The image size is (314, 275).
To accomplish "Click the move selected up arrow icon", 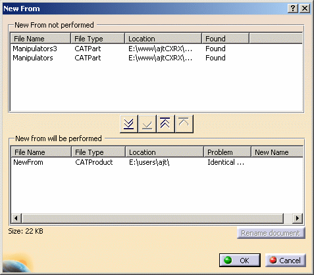I will 184,124.
